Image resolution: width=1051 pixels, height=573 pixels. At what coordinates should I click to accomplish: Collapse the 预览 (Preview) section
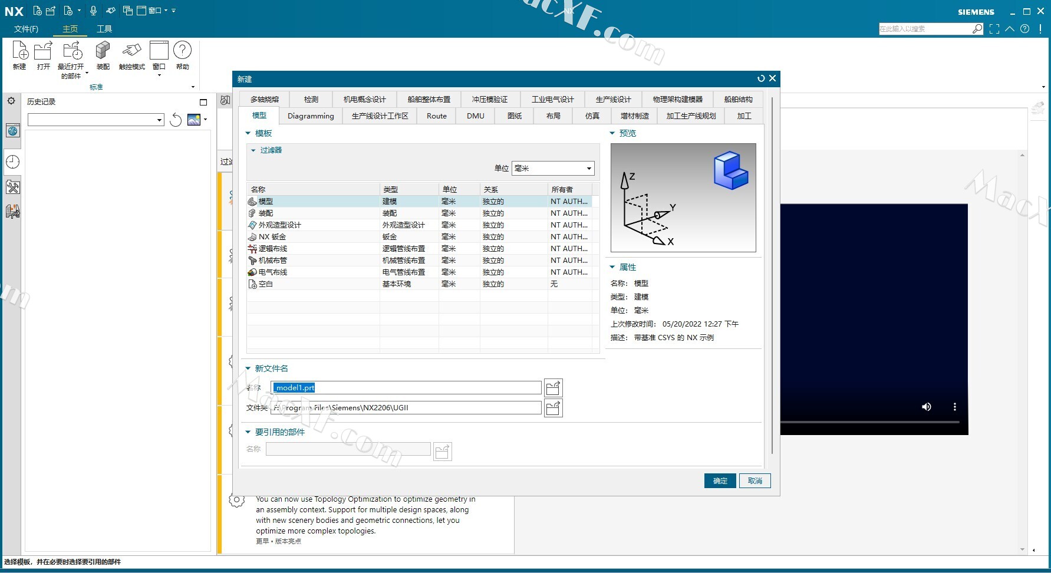click(x=612, y=133)
